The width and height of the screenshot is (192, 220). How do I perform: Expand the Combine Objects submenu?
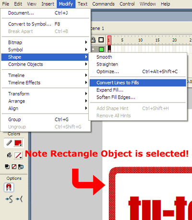[x=45, y=65]
